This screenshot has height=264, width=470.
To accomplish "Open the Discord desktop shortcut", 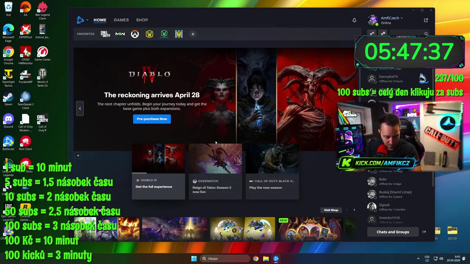I will coord(8,121).
